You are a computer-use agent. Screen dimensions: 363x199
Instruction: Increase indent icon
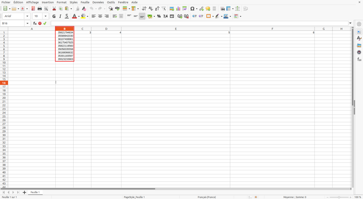click(194, 16)
